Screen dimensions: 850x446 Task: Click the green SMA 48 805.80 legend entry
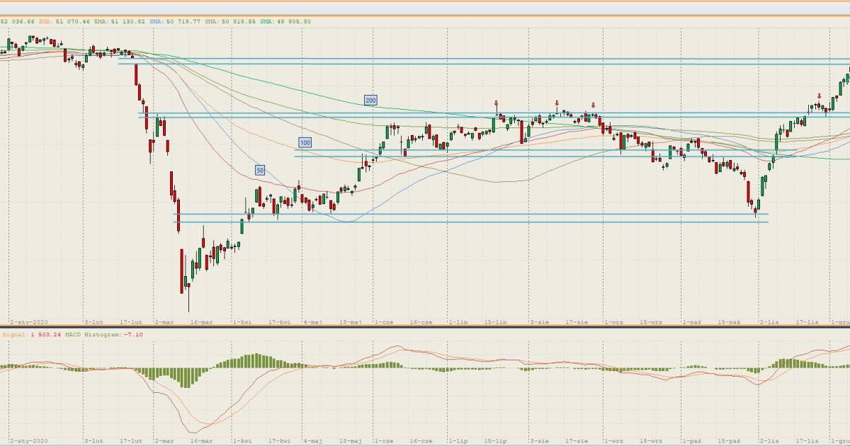285,22
